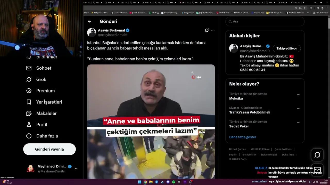Open the floating Grok button
The width and height of the screenshot is (330, 185).
317,155
